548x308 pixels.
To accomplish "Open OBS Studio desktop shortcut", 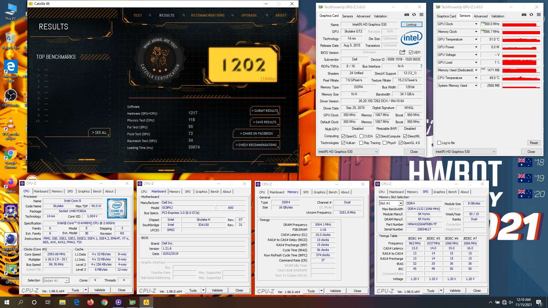I will (11, 98).
